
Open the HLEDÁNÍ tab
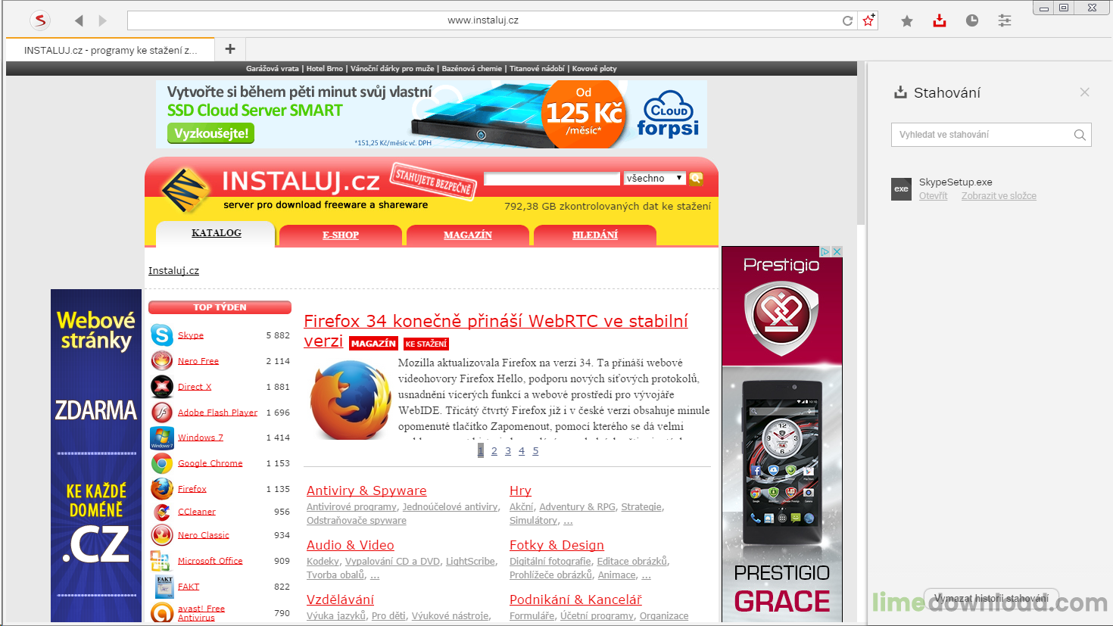coord(595,235)
